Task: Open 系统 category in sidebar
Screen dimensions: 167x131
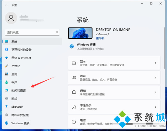Action: pyautogui.click(x=32, y=41)
